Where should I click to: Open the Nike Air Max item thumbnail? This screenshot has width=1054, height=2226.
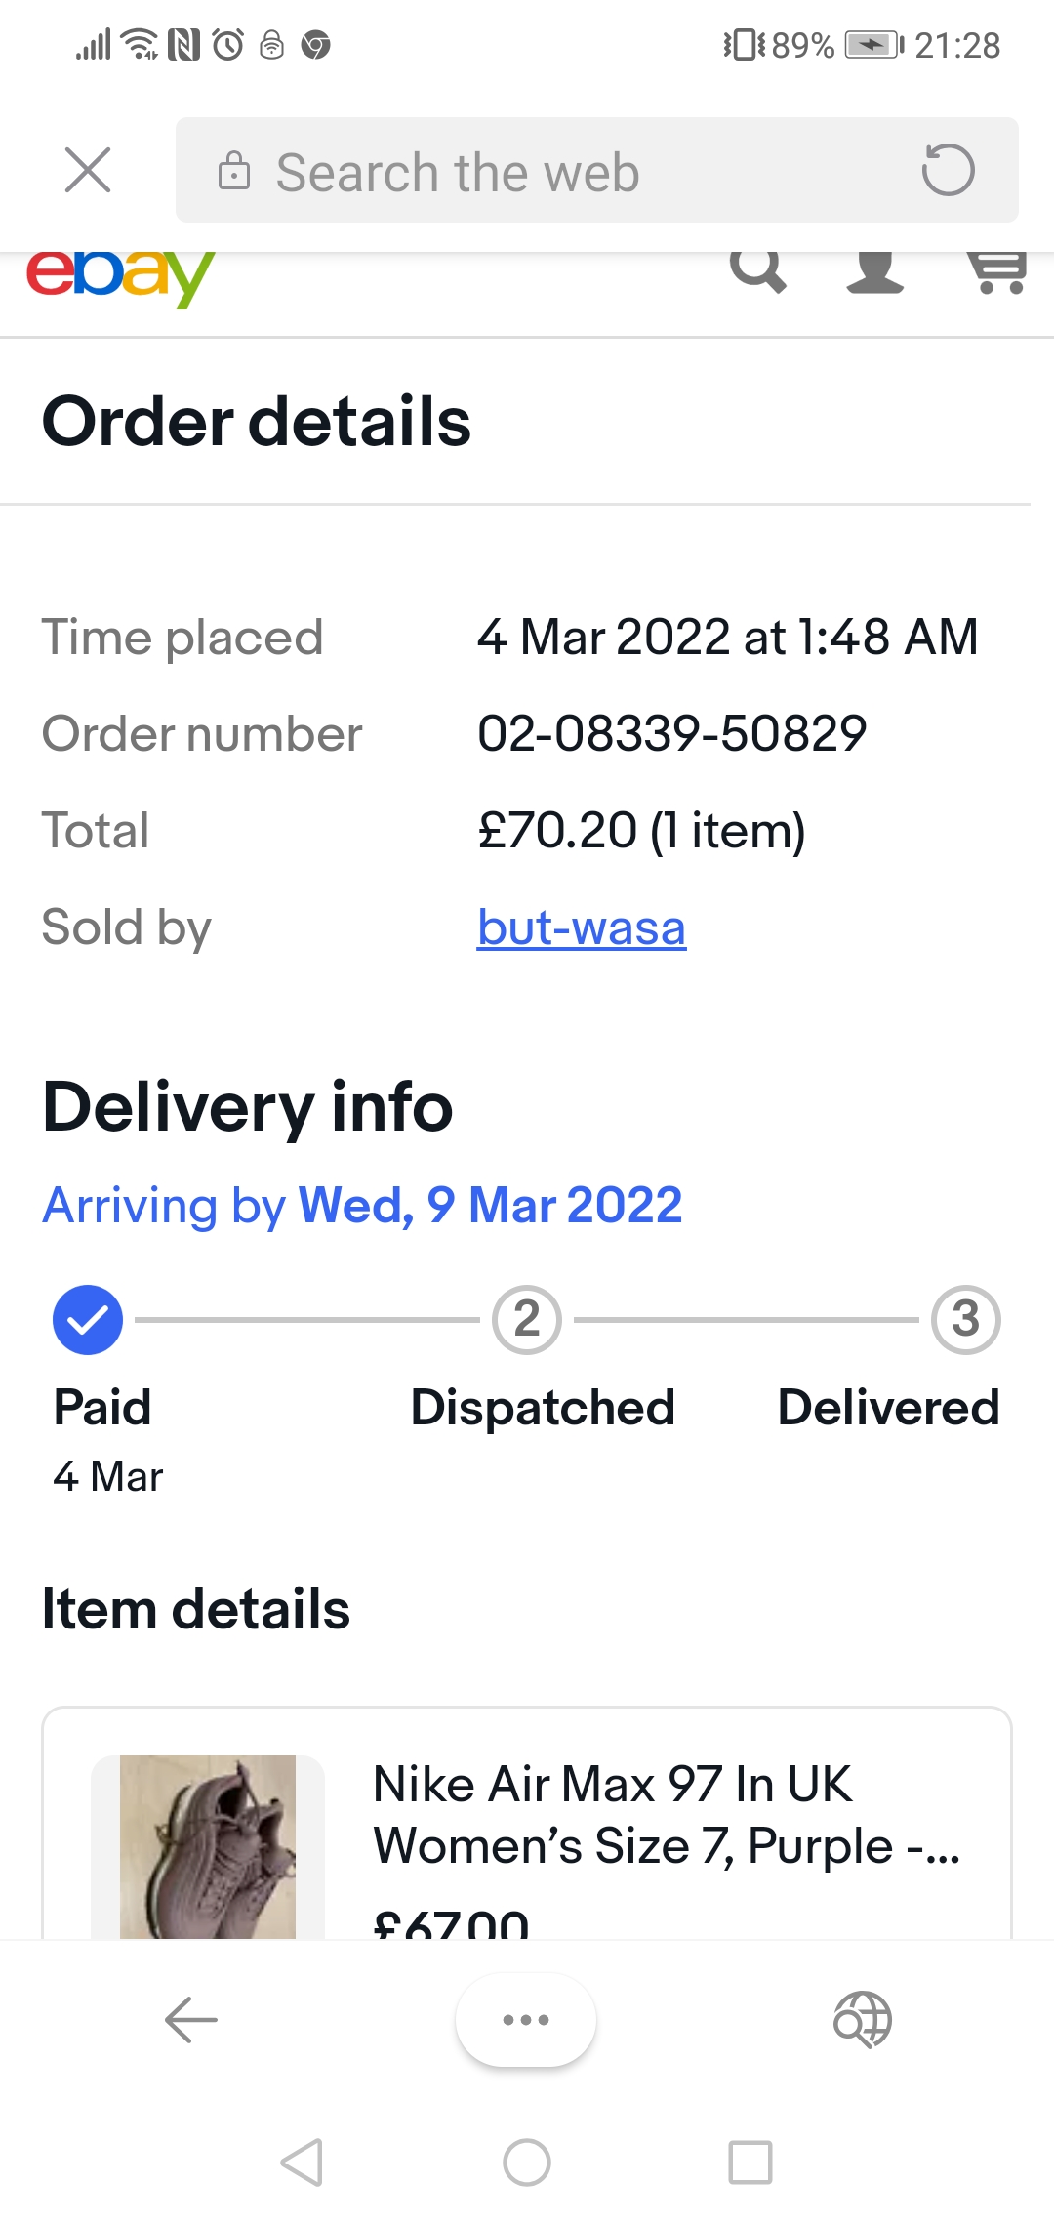208,1845
